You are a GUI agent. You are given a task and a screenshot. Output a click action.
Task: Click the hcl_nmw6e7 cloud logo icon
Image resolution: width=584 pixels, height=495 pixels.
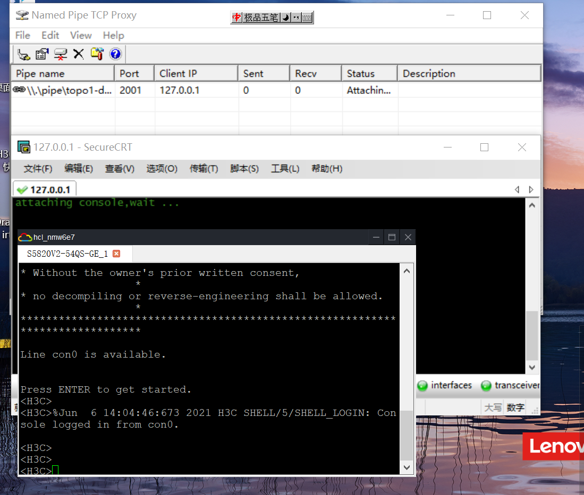tap(25, 237)
